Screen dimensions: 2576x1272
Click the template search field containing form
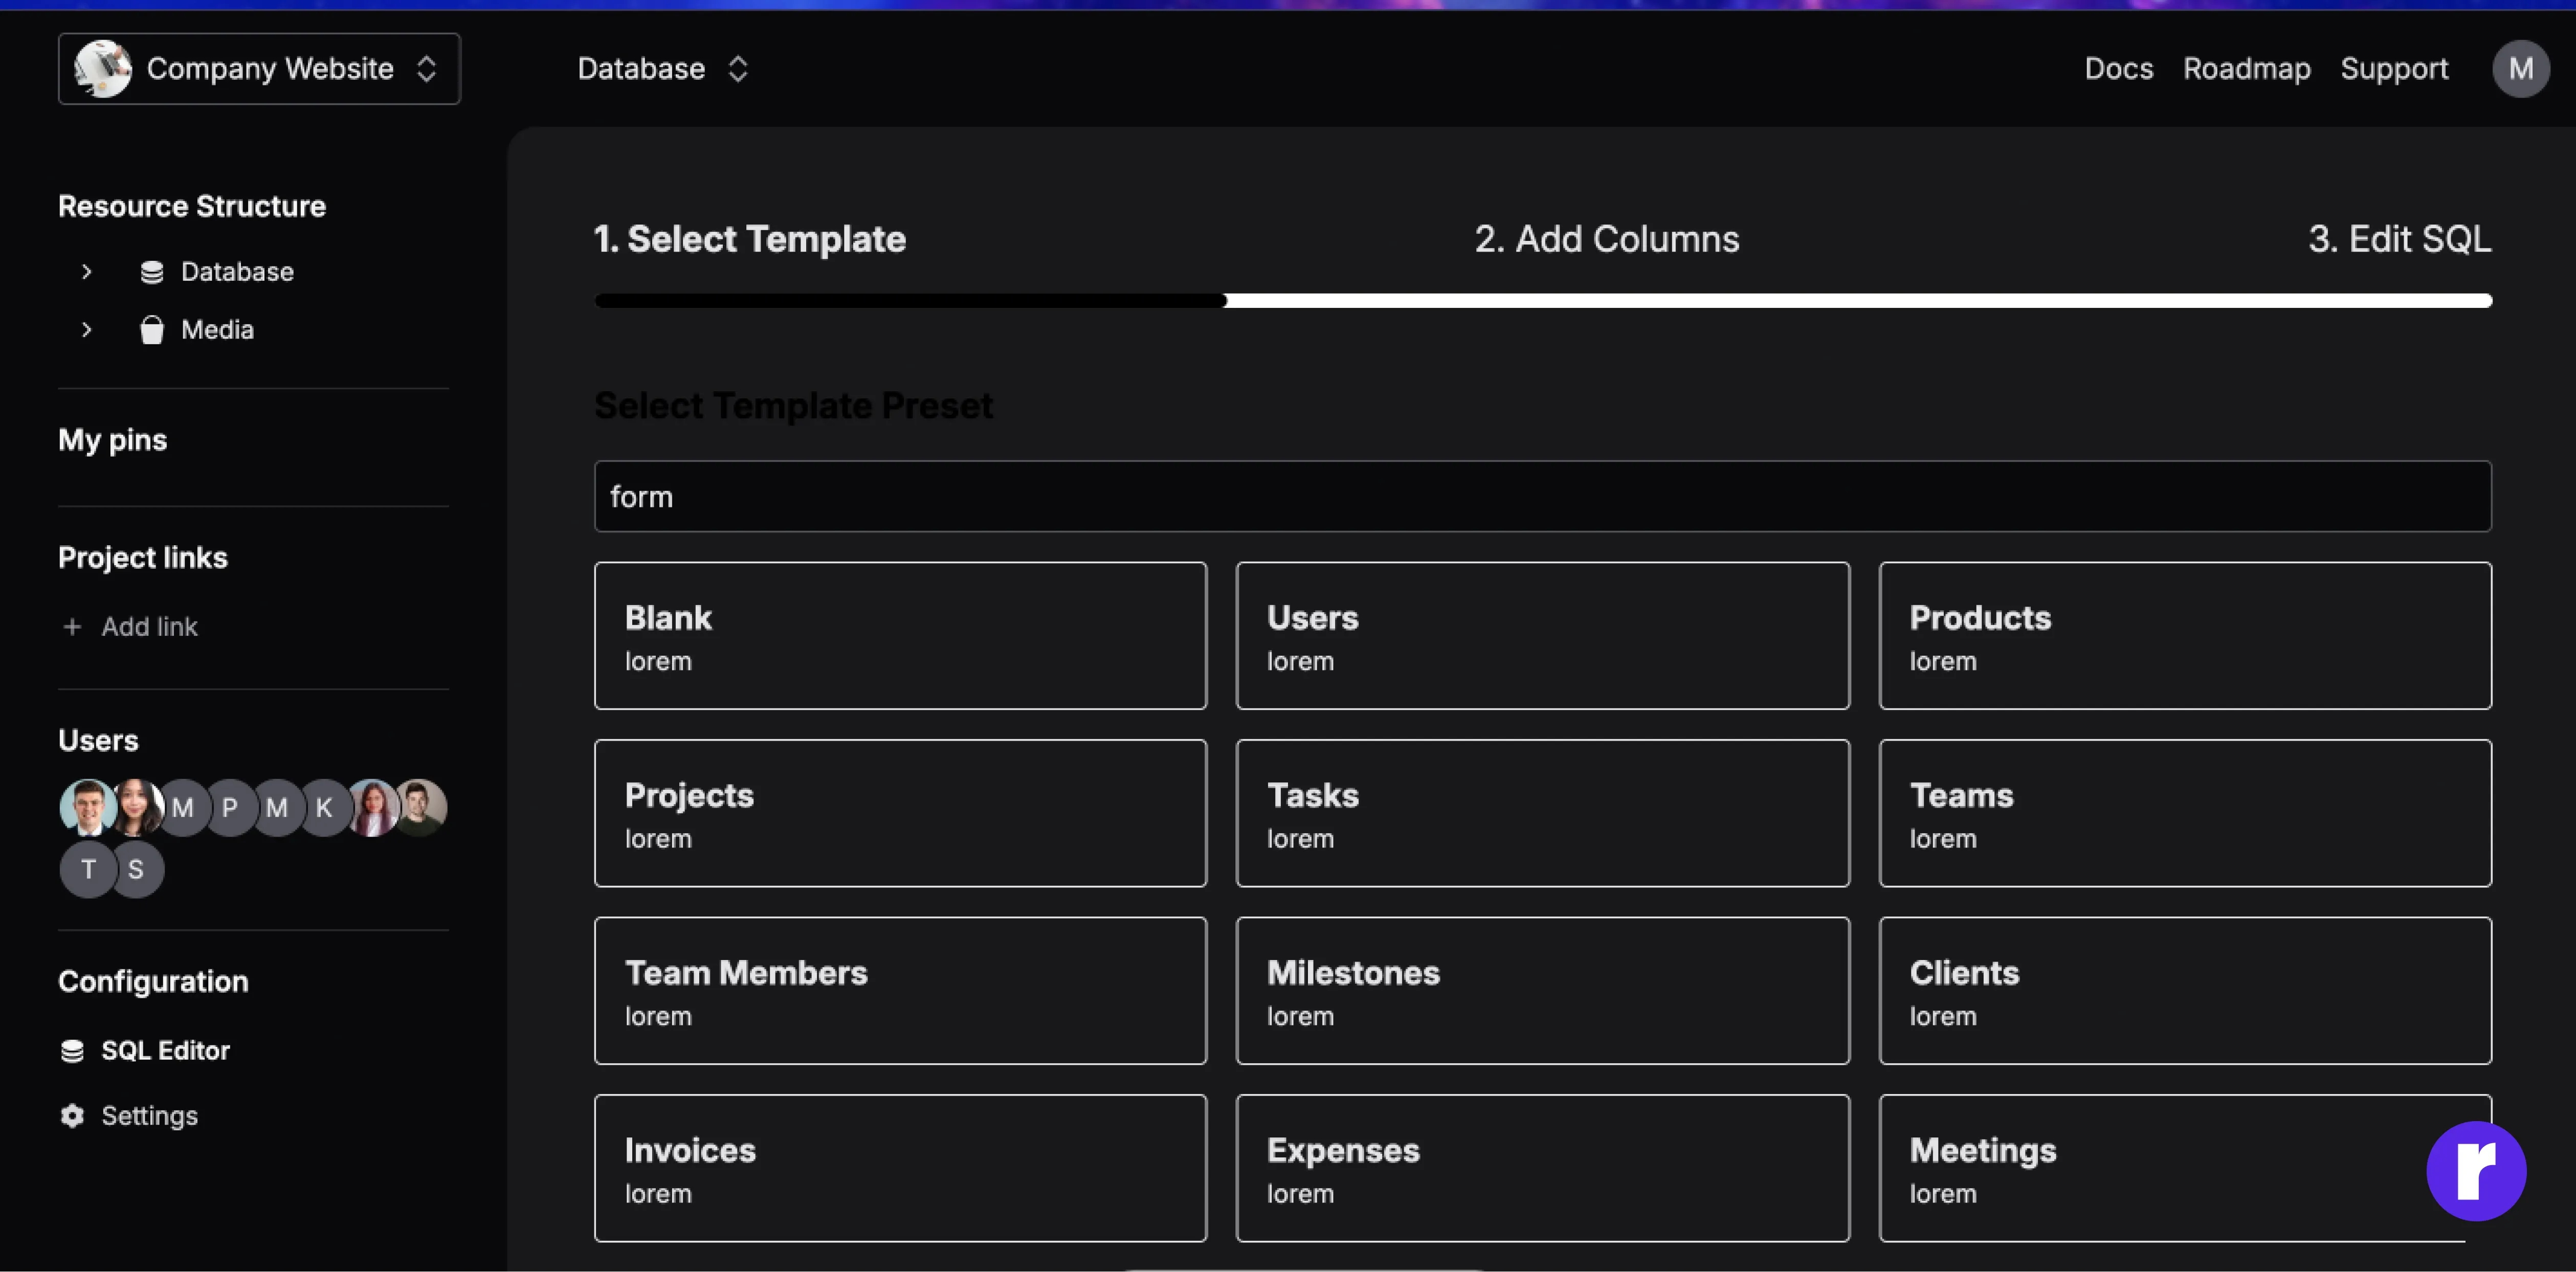coord(1542,496)
